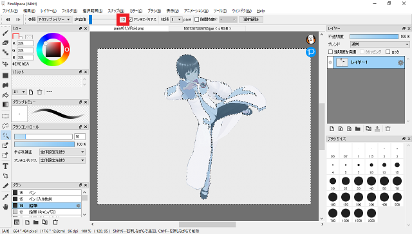
Task: Delete palette color with trash icon
Action: coord(39,92)
